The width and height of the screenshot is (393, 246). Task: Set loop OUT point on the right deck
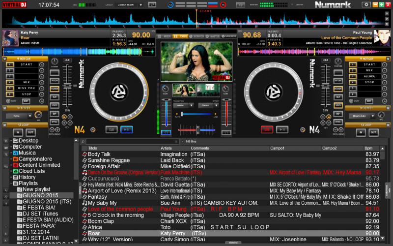point(374,132)
